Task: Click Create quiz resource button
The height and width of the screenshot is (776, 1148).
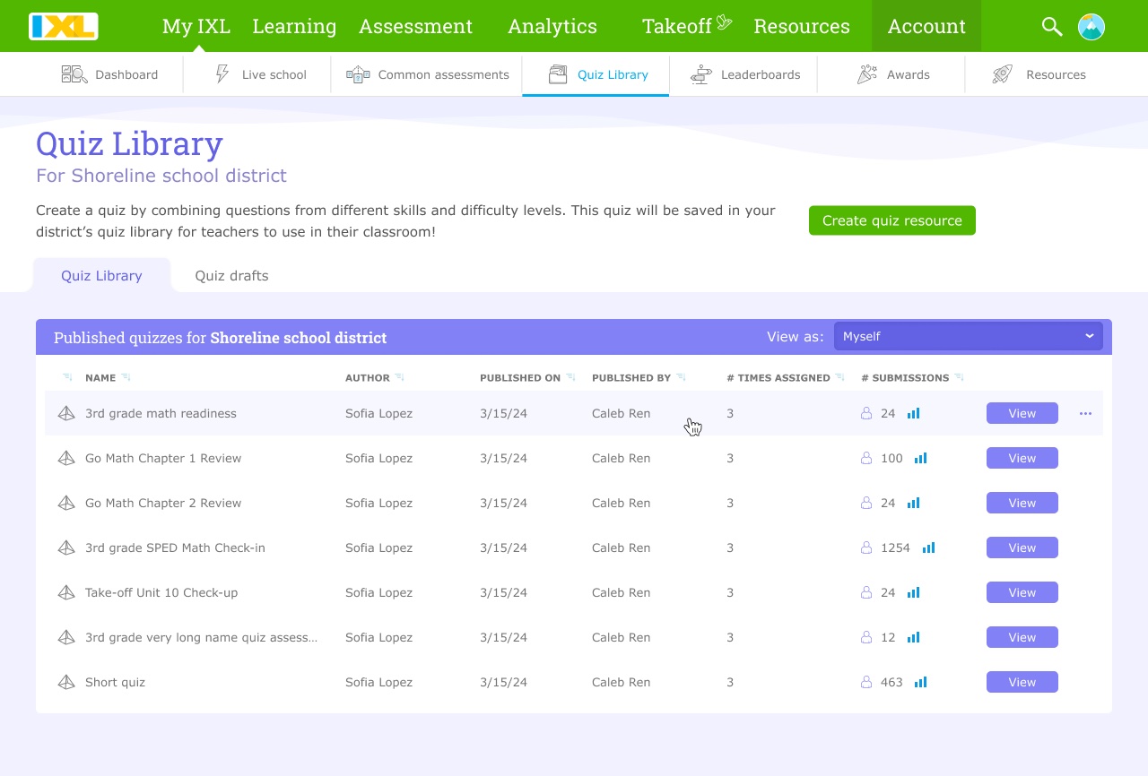Action: pos(892,220)
